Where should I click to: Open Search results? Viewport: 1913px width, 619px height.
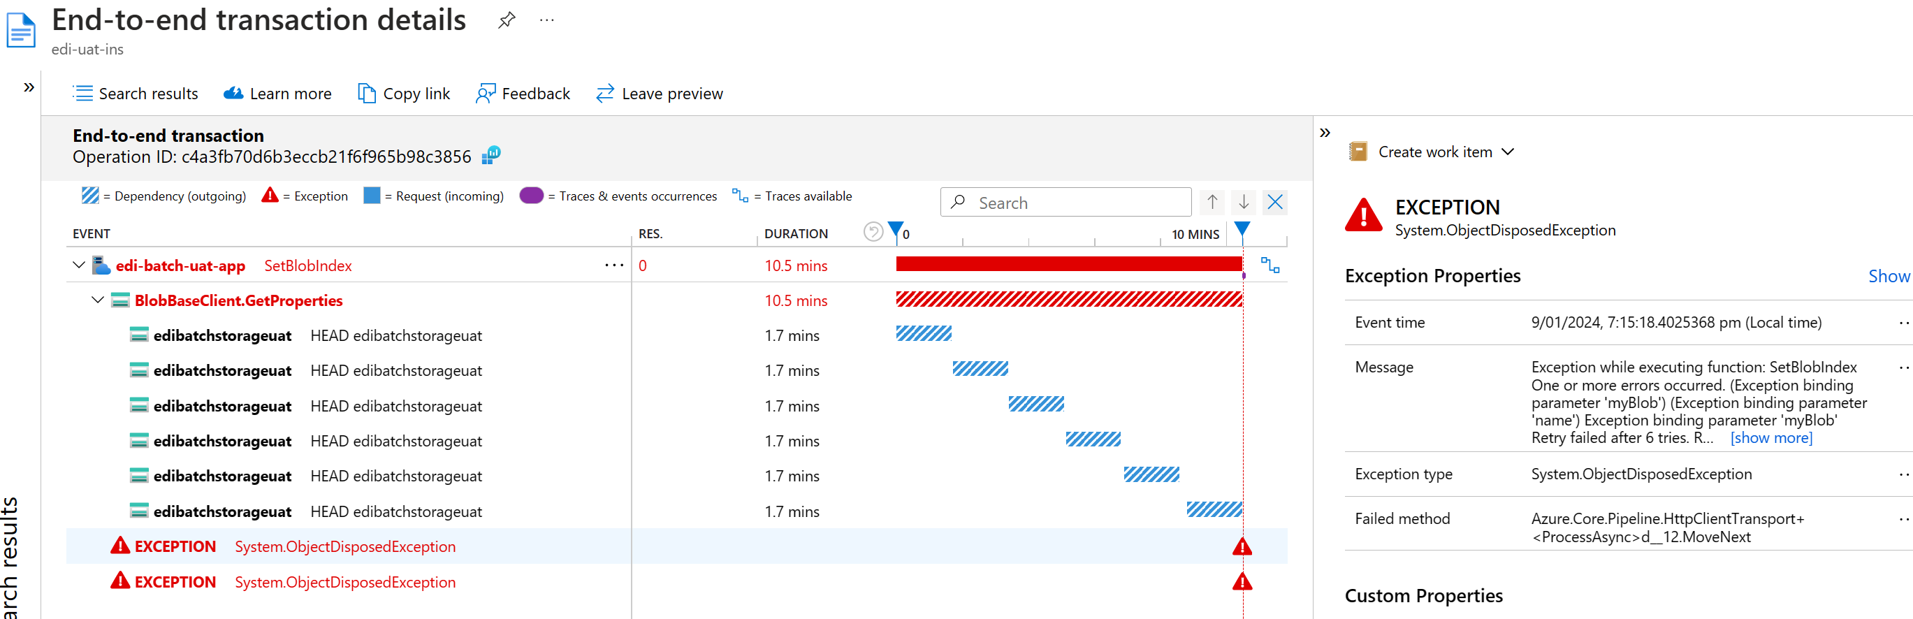(x=135, y=94)
